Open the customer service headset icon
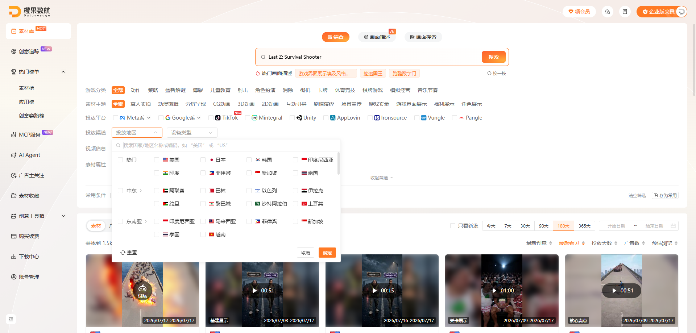The height and width of the screenshot is (333, 696). coord(608,12)
